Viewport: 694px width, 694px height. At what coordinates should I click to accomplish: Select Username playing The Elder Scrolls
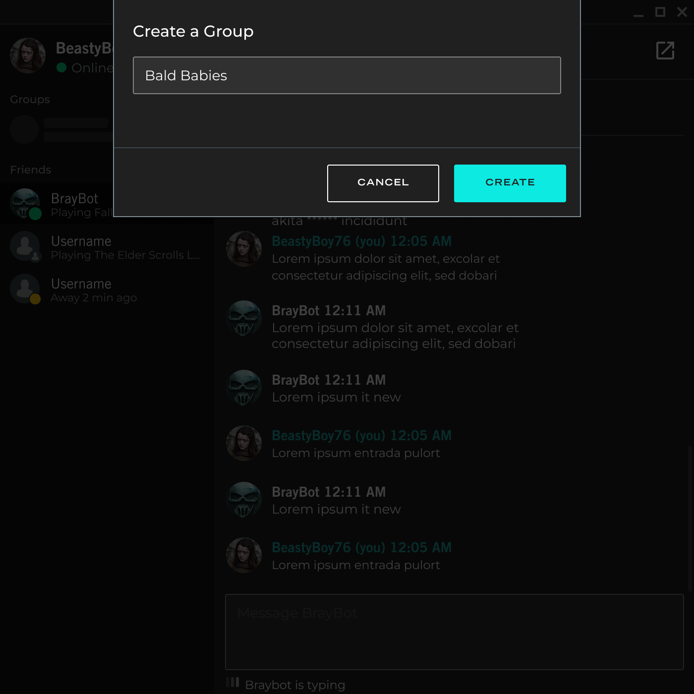click(x=107, y=247)
